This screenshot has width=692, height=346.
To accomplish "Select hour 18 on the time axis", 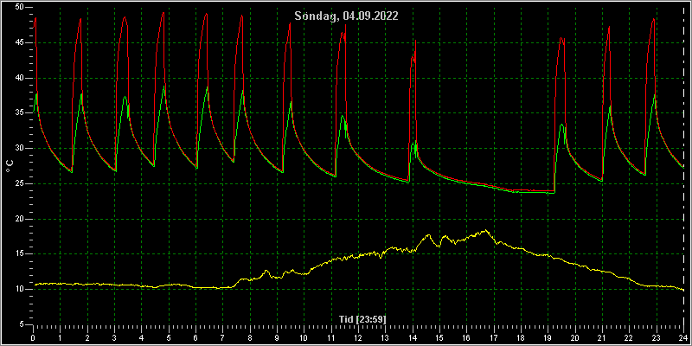I will [x=521, y=338].
